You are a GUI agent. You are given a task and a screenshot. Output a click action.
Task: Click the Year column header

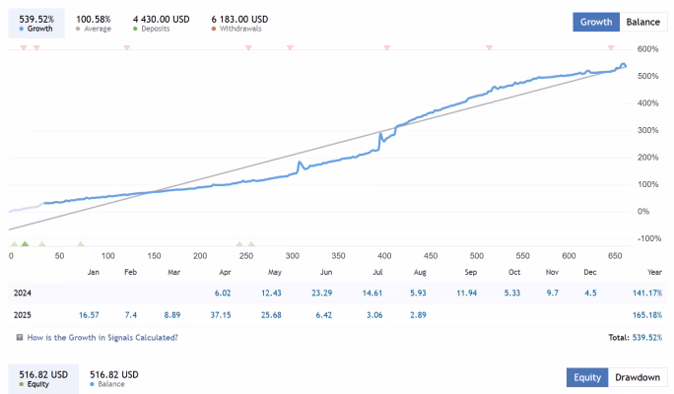(x=654, y=272)
